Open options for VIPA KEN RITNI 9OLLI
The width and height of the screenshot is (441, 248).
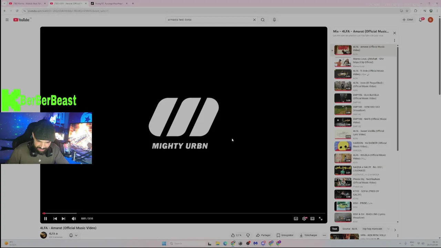[x=398, y=236]
